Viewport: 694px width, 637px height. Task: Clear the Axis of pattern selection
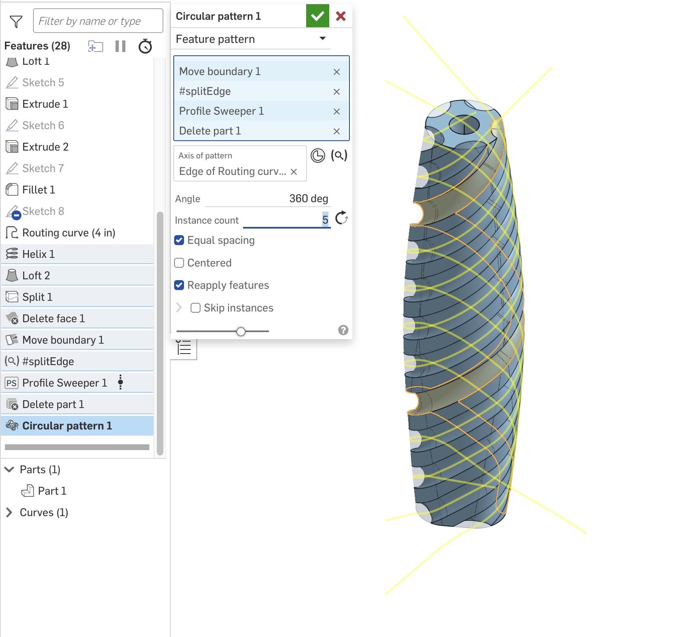tap(294, 172)
